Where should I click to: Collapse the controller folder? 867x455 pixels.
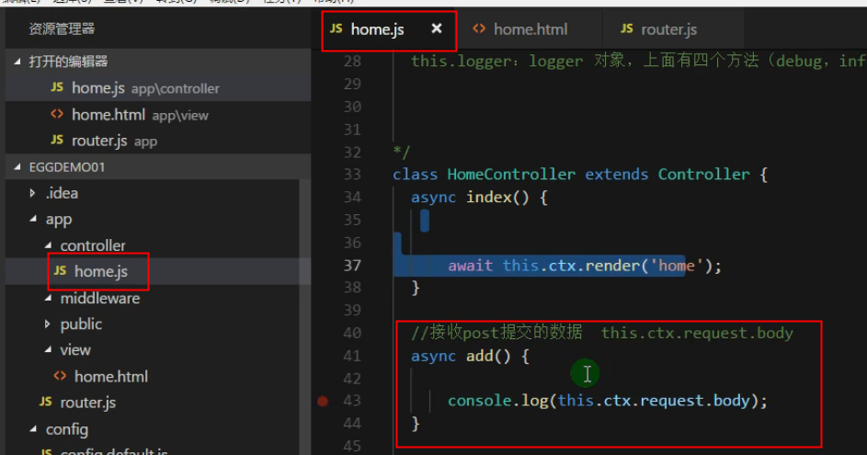tap(48, 245)
